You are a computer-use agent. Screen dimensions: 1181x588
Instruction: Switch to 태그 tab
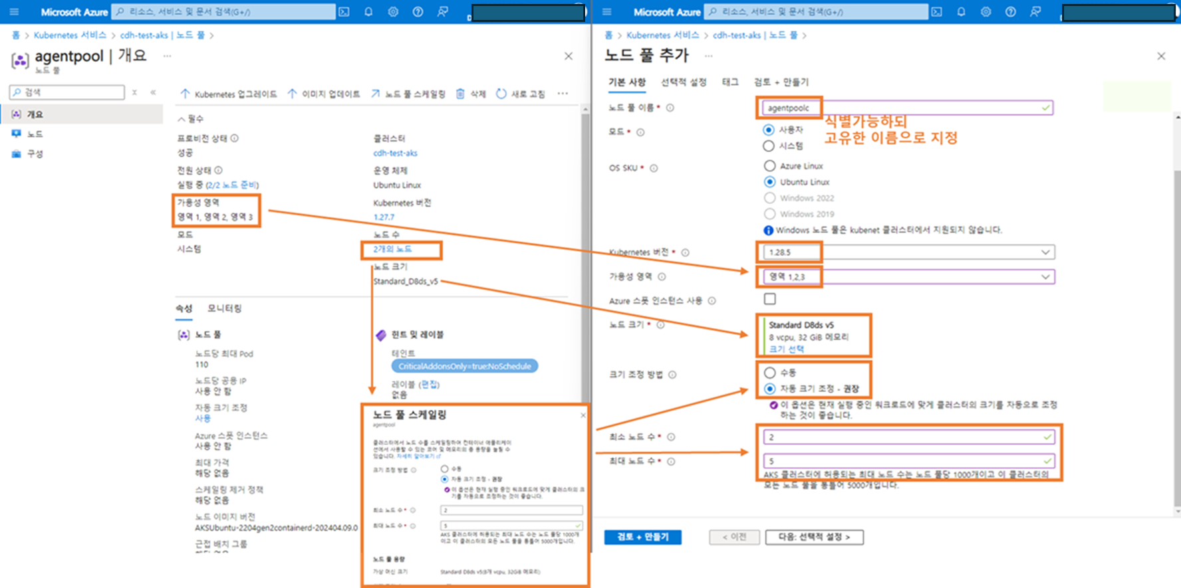click(730, 82)
